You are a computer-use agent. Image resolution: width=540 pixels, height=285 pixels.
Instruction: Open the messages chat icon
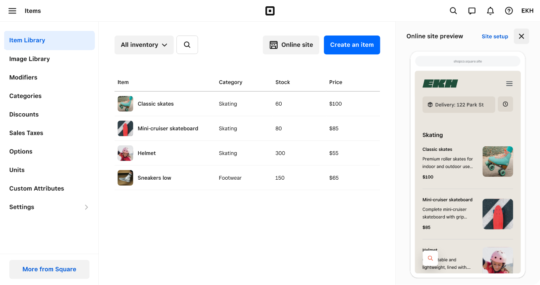click(x=472, y=11)
